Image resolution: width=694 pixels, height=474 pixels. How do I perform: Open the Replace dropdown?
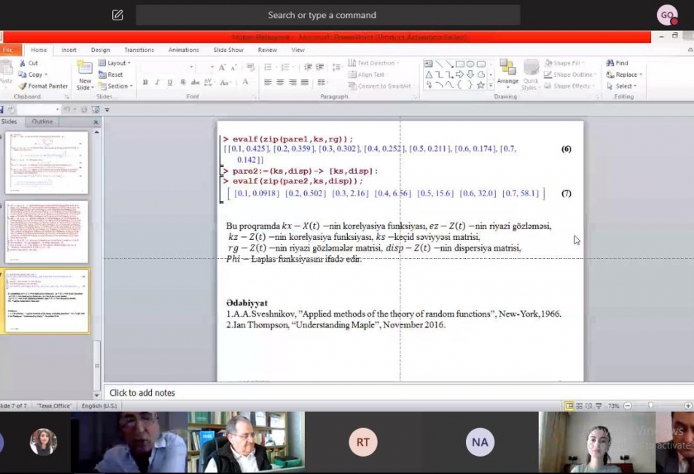point(624,74)
